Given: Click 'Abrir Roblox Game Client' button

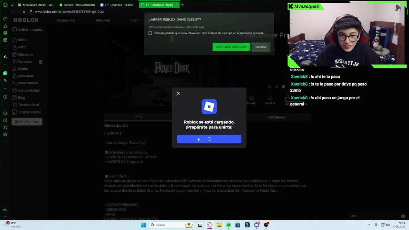Looking at the screenshot, I should click(231, 47).
